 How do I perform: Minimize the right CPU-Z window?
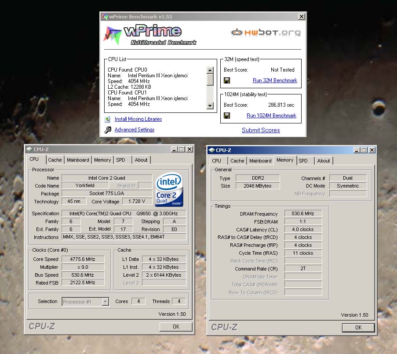point(357,150)
